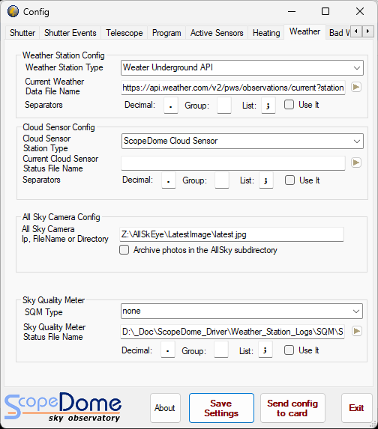Image resolution: width=378 pixels, height=429 pixels.
Task: Click Send config to card button
Action: click(x=292, y=408)
